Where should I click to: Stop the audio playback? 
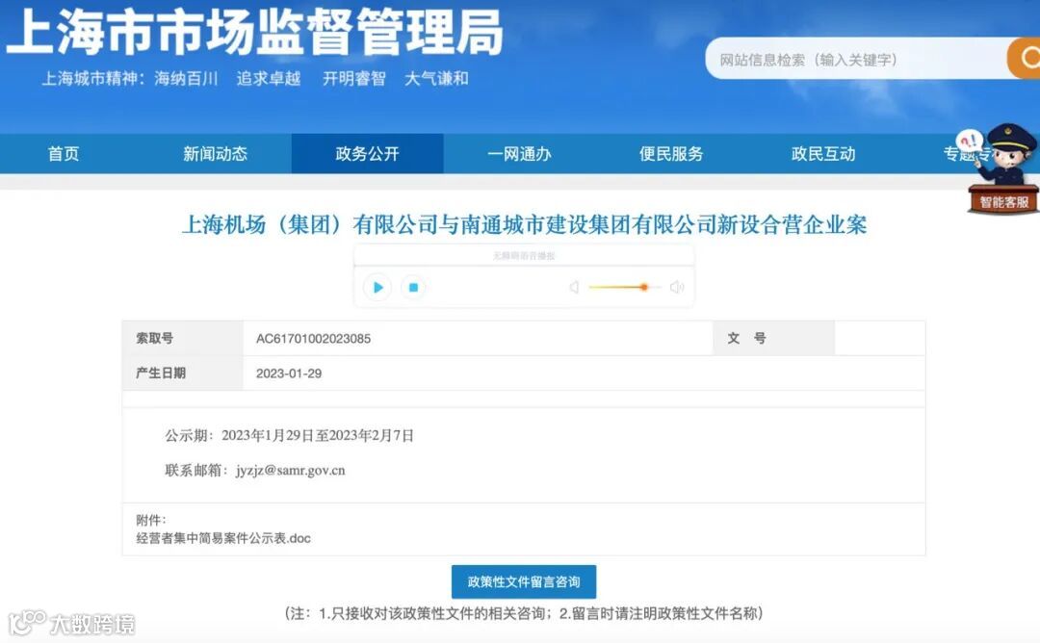tap(413, 287)
